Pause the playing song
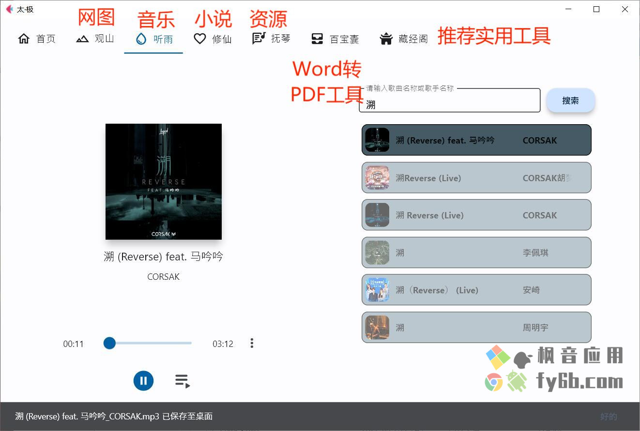The image size is (640, 431). point(143,381)
